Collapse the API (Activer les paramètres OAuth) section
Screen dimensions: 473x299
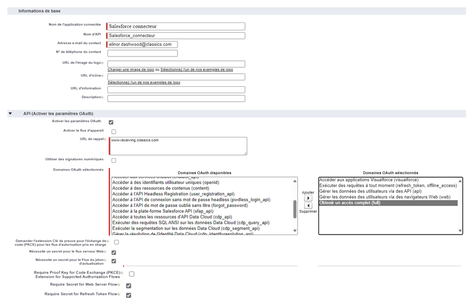(x=10, y=114)
